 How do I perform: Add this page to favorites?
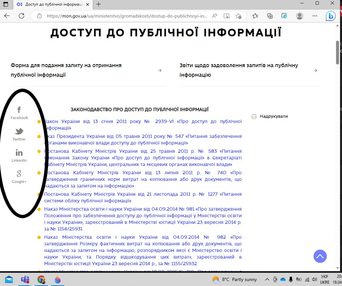point(238,16)
